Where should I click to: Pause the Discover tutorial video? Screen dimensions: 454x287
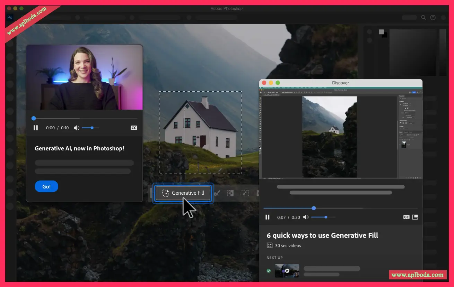pos(268,217)
